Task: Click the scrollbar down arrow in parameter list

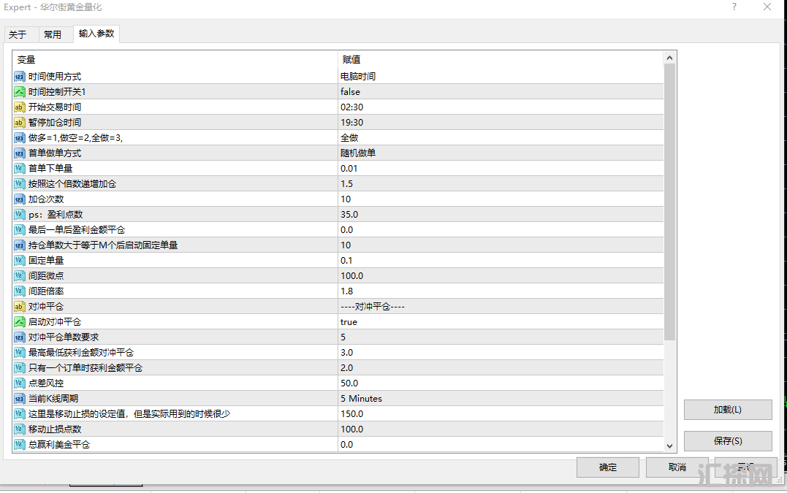Action: (x=669, y=446)
